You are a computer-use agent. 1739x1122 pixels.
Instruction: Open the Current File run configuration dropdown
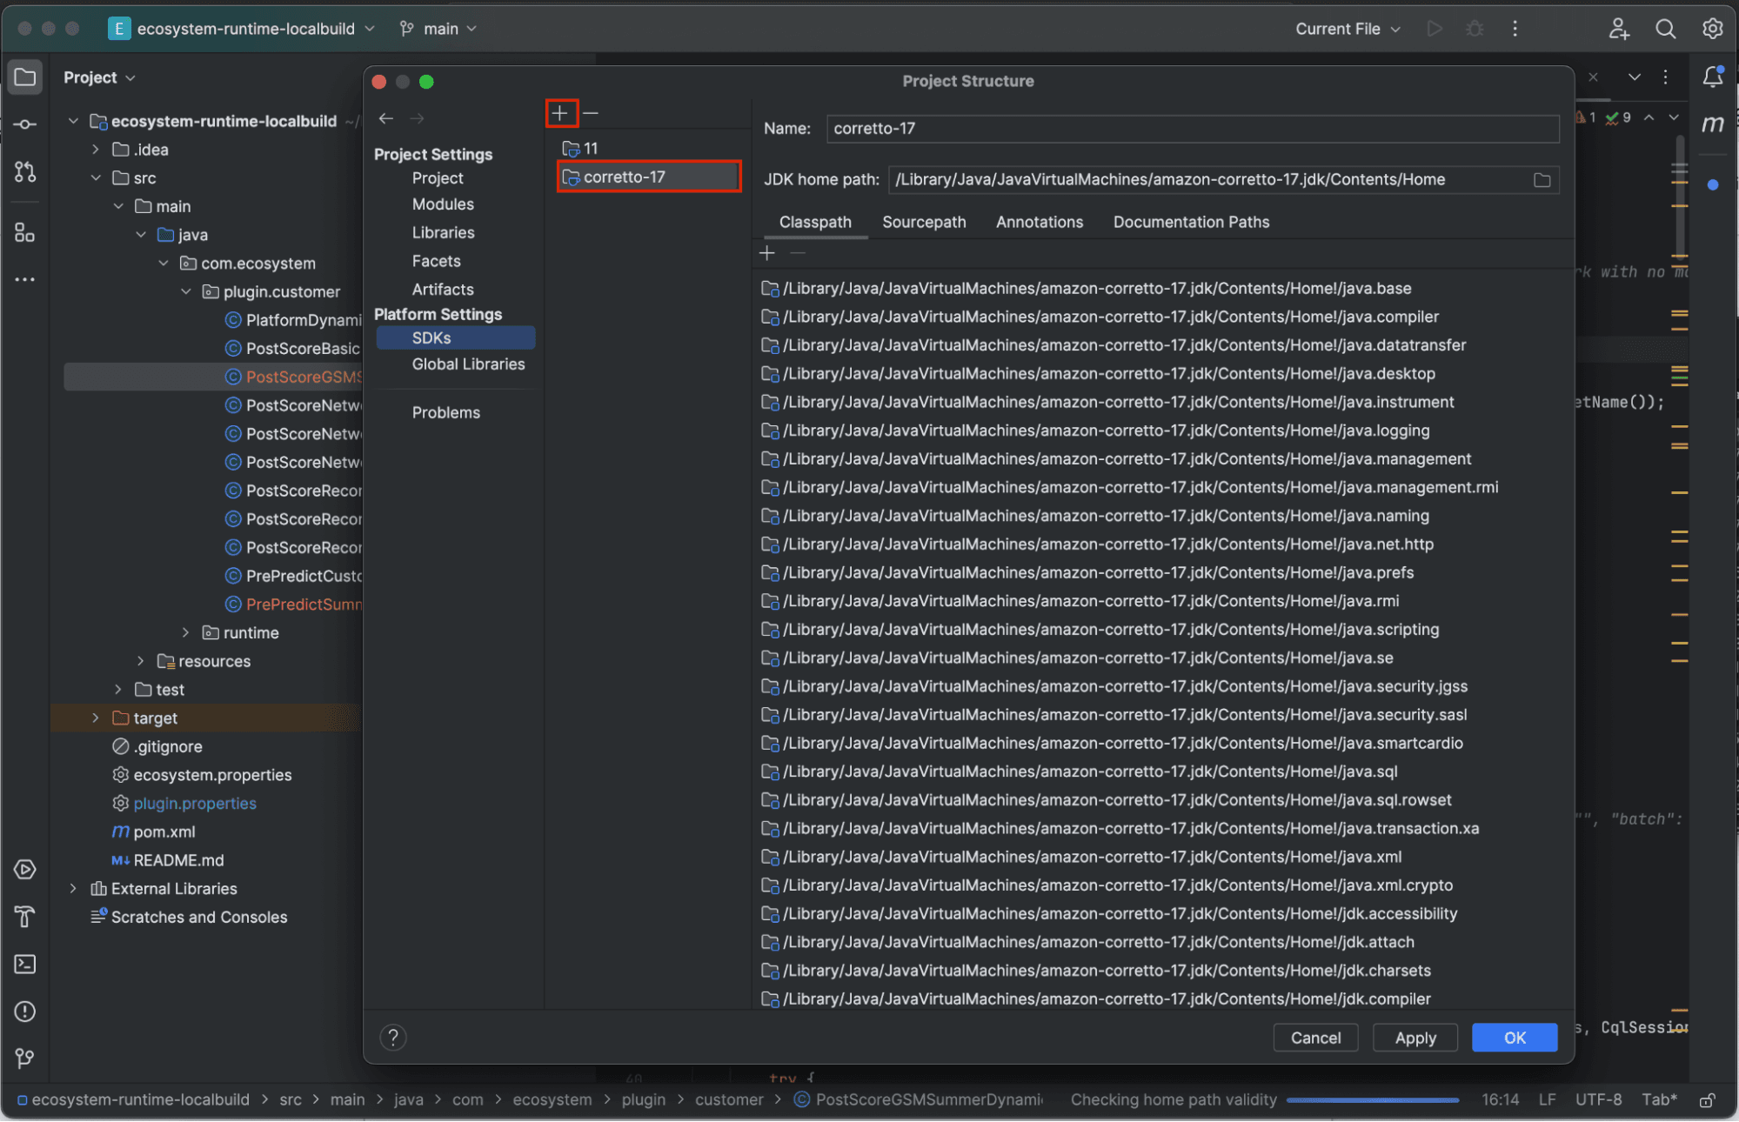coord(1348,29)
